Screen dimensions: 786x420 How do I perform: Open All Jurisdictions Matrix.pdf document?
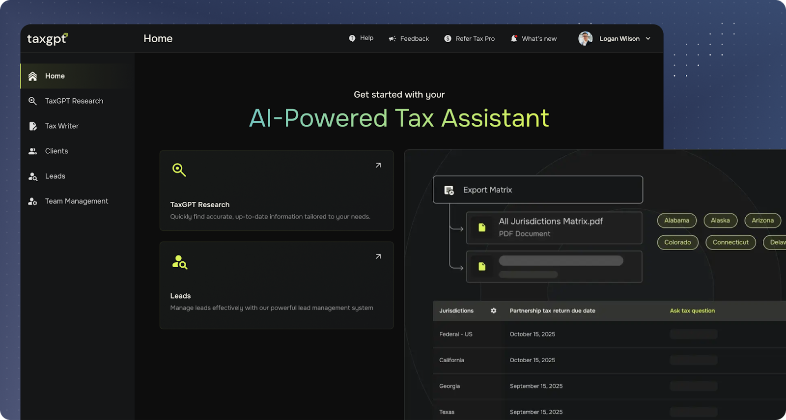click(554, 228)
